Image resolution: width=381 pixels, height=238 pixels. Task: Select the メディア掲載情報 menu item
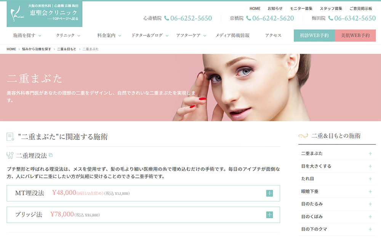click(232, 35)
